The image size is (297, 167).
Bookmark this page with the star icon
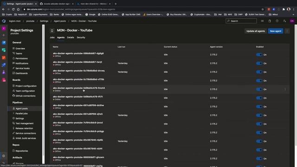point(263,9)
